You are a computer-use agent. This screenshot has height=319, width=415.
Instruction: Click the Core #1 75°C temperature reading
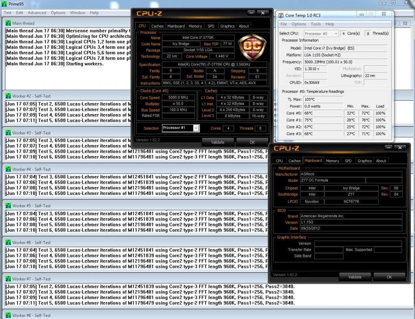[x=323, y=120]
